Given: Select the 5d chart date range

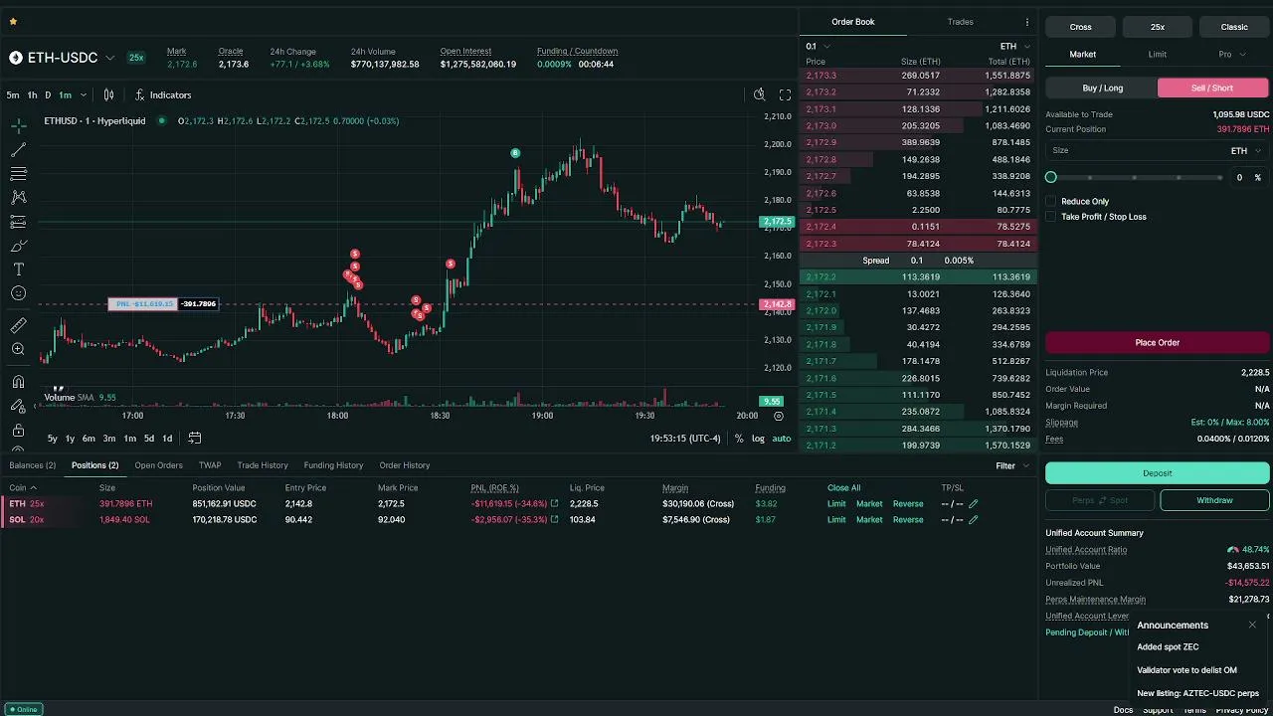Looking at the screenshot, I should click(149, 439).
